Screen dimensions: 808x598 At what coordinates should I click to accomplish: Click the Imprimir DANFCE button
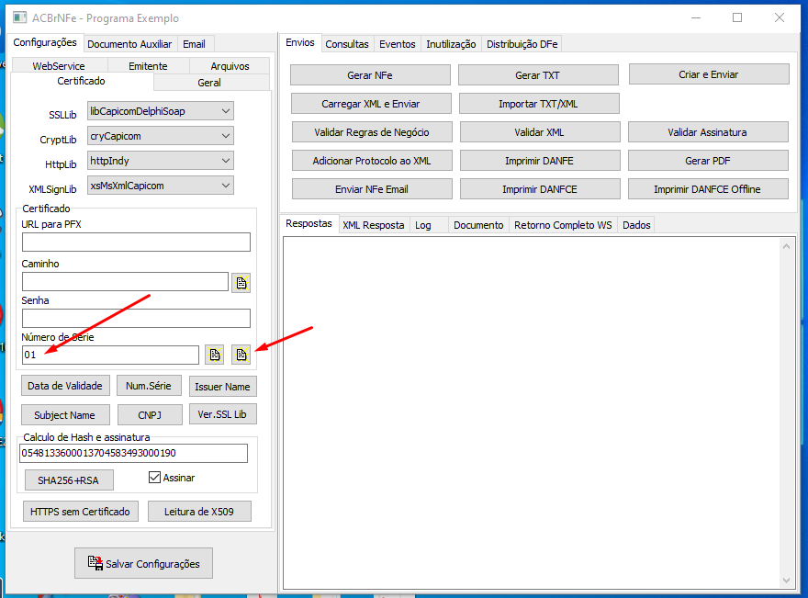coord(540,189)
